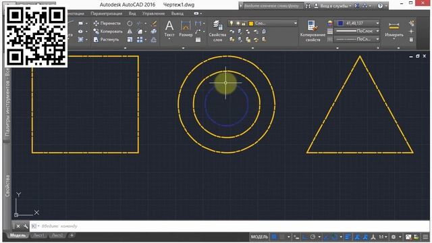
Task: Click the linear dimension icon
Action: coord(198,24)
